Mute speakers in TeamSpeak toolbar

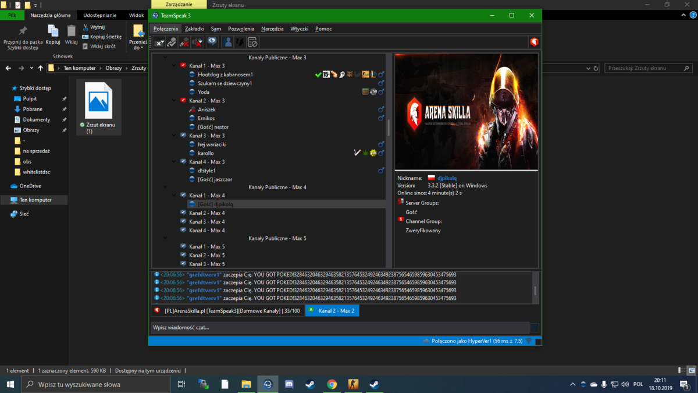[x=198, y=42]
